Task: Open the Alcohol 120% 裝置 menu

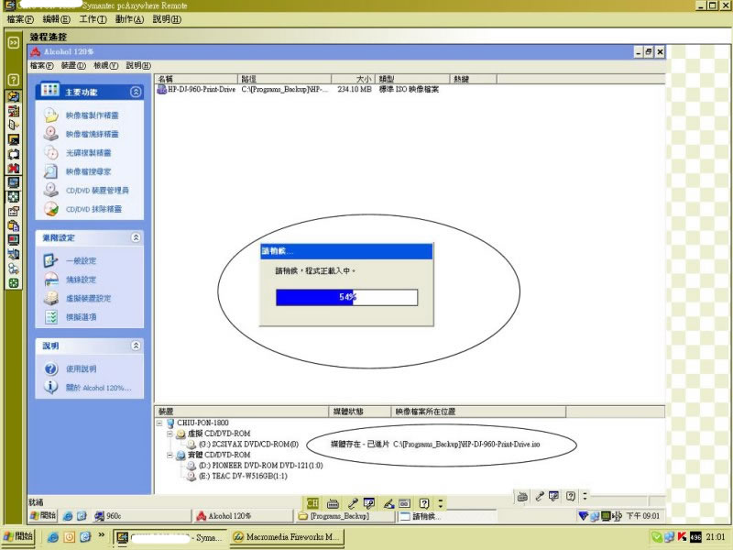Action: (x=74, y=65)
